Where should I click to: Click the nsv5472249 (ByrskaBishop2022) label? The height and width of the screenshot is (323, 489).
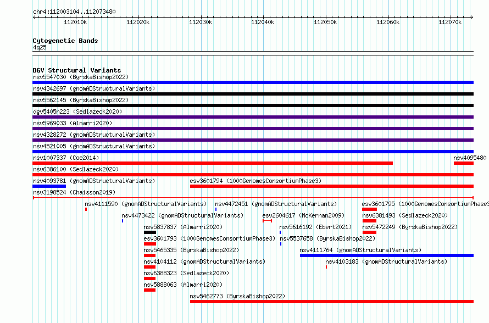pos(410,227)
